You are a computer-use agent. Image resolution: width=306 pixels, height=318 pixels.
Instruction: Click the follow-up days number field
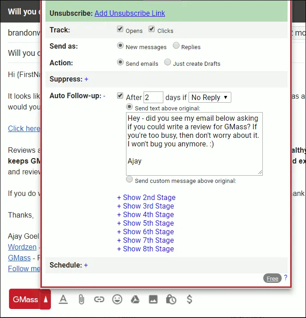[x=153, y=97]
